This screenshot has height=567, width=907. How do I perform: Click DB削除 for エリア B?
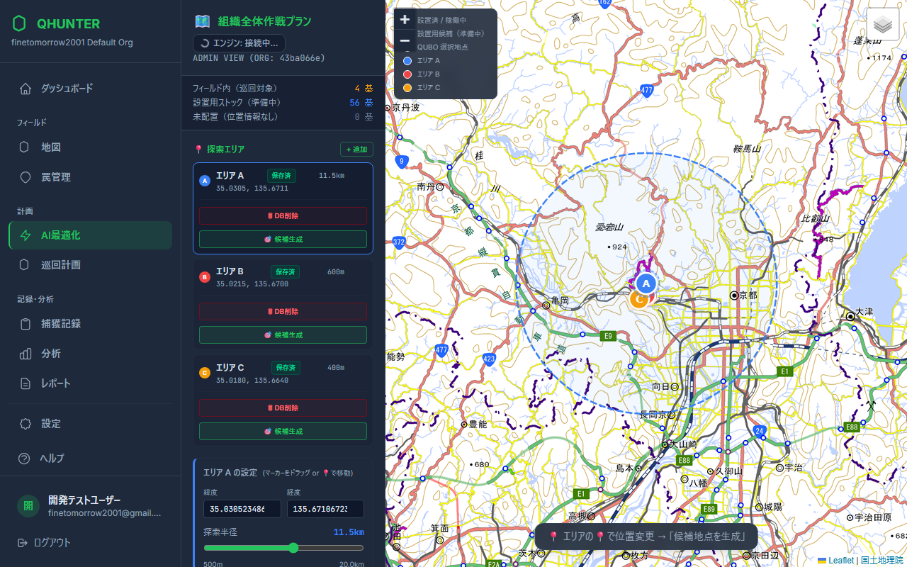point(283,311)
